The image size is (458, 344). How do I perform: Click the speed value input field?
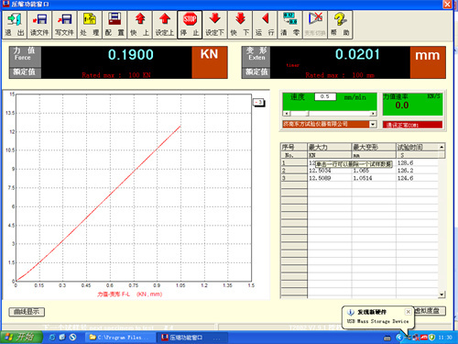tap(325, 96)
